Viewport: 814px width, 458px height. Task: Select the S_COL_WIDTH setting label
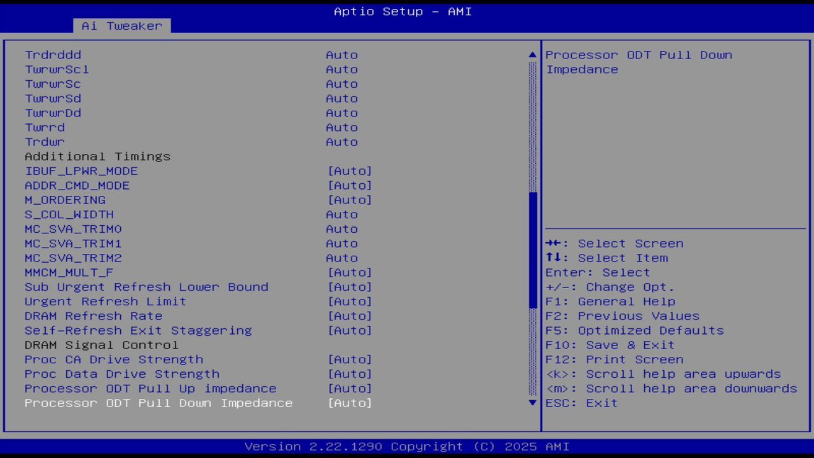click(x=69, y=215)
